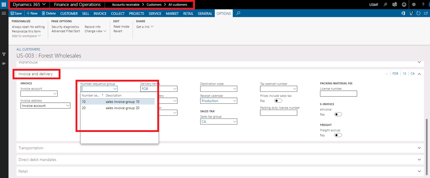Click the USMF company selector

click(x=374, y=5)
